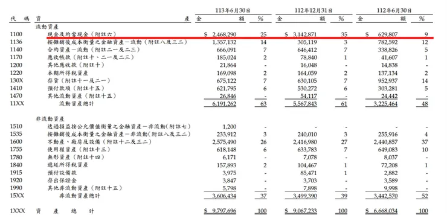The image size is (447, 221).
Task: Click the value 666,091
Action: pos(227,50)
